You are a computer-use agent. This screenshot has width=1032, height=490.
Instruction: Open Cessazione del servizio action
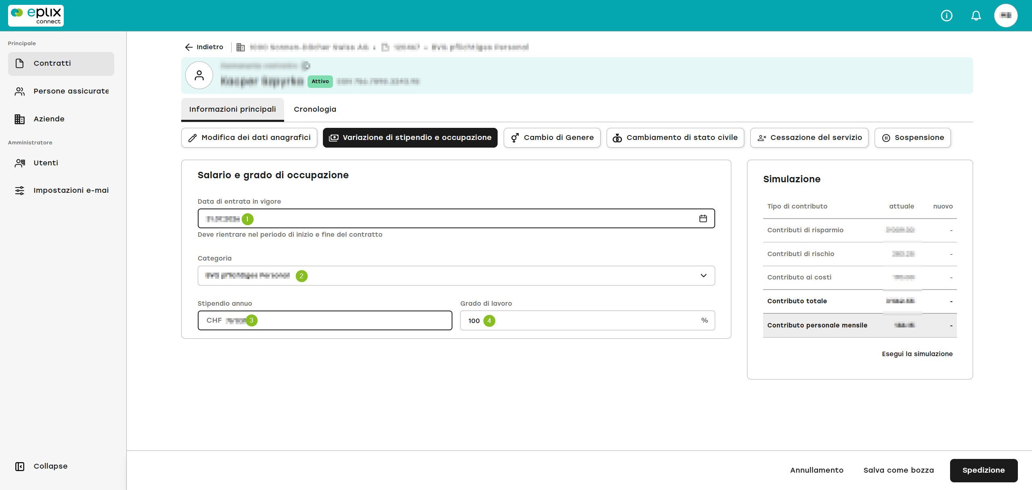[x=809, y=138]
